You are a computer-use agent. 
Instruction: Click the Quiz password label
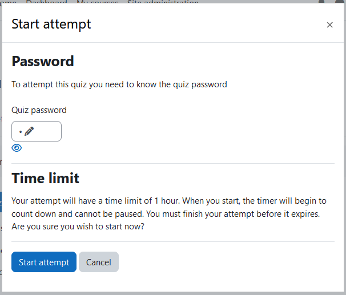(x=39, y=110)
